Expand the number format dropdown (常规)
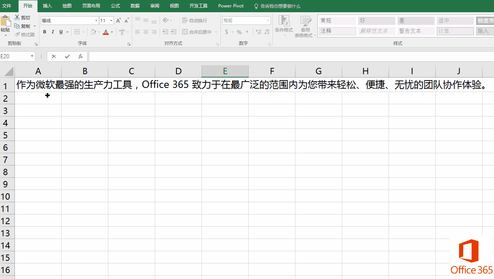This screenshot has width=494, height=279. tap(268, 21)
